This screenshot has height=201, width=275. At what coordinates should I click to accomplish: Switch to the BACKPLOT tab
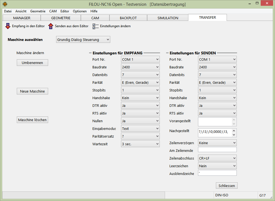tap(128, 18)
